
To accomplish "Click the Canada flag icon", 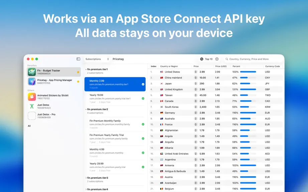I will pos(162,101).
